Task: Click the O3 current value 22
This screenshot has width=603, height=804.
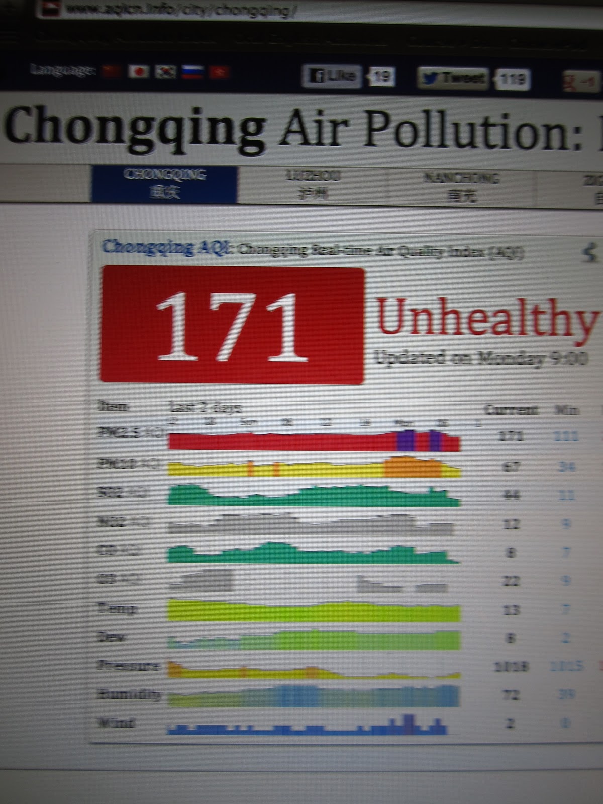Action: (511, 581)
